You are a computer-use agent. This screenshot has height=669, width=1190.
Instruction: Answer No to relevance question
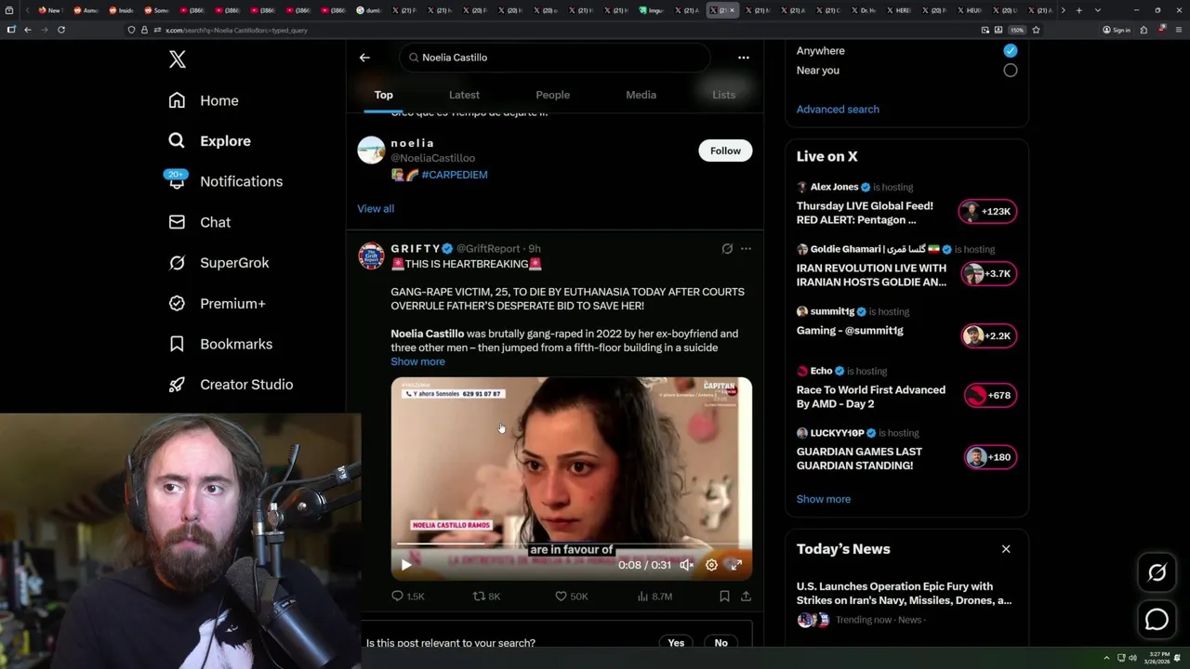[721, 643]
